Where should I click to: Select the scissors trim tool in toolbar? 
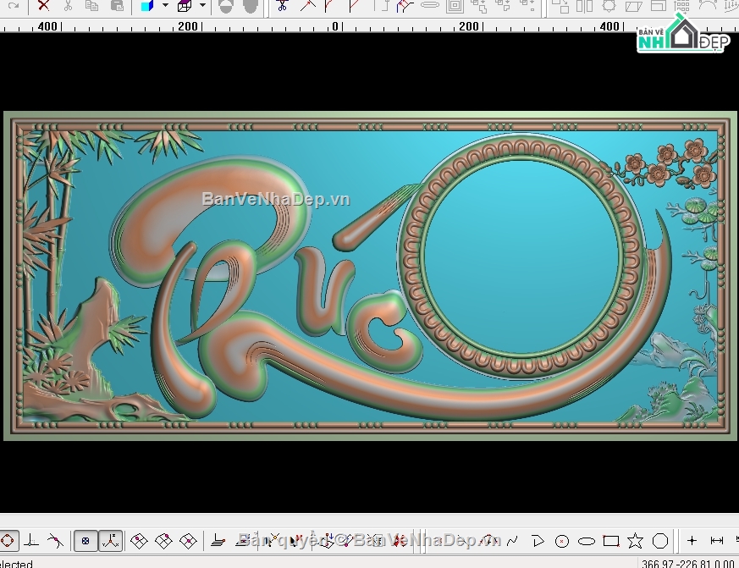pyautogui.click(x=282, y=6)
